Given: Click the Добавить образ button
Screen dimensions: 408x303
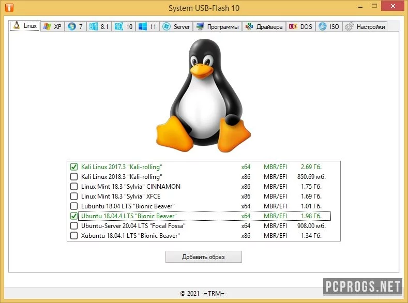Looking at the screenshot, I should click(x=203, y=256).
